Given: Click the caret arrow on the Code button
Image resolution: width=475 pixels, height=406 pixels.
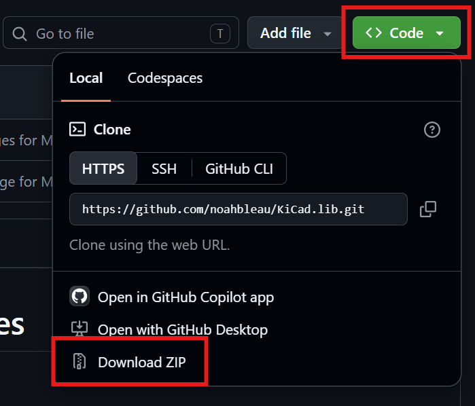Looking at the screenshot, I should pos(440,33).
